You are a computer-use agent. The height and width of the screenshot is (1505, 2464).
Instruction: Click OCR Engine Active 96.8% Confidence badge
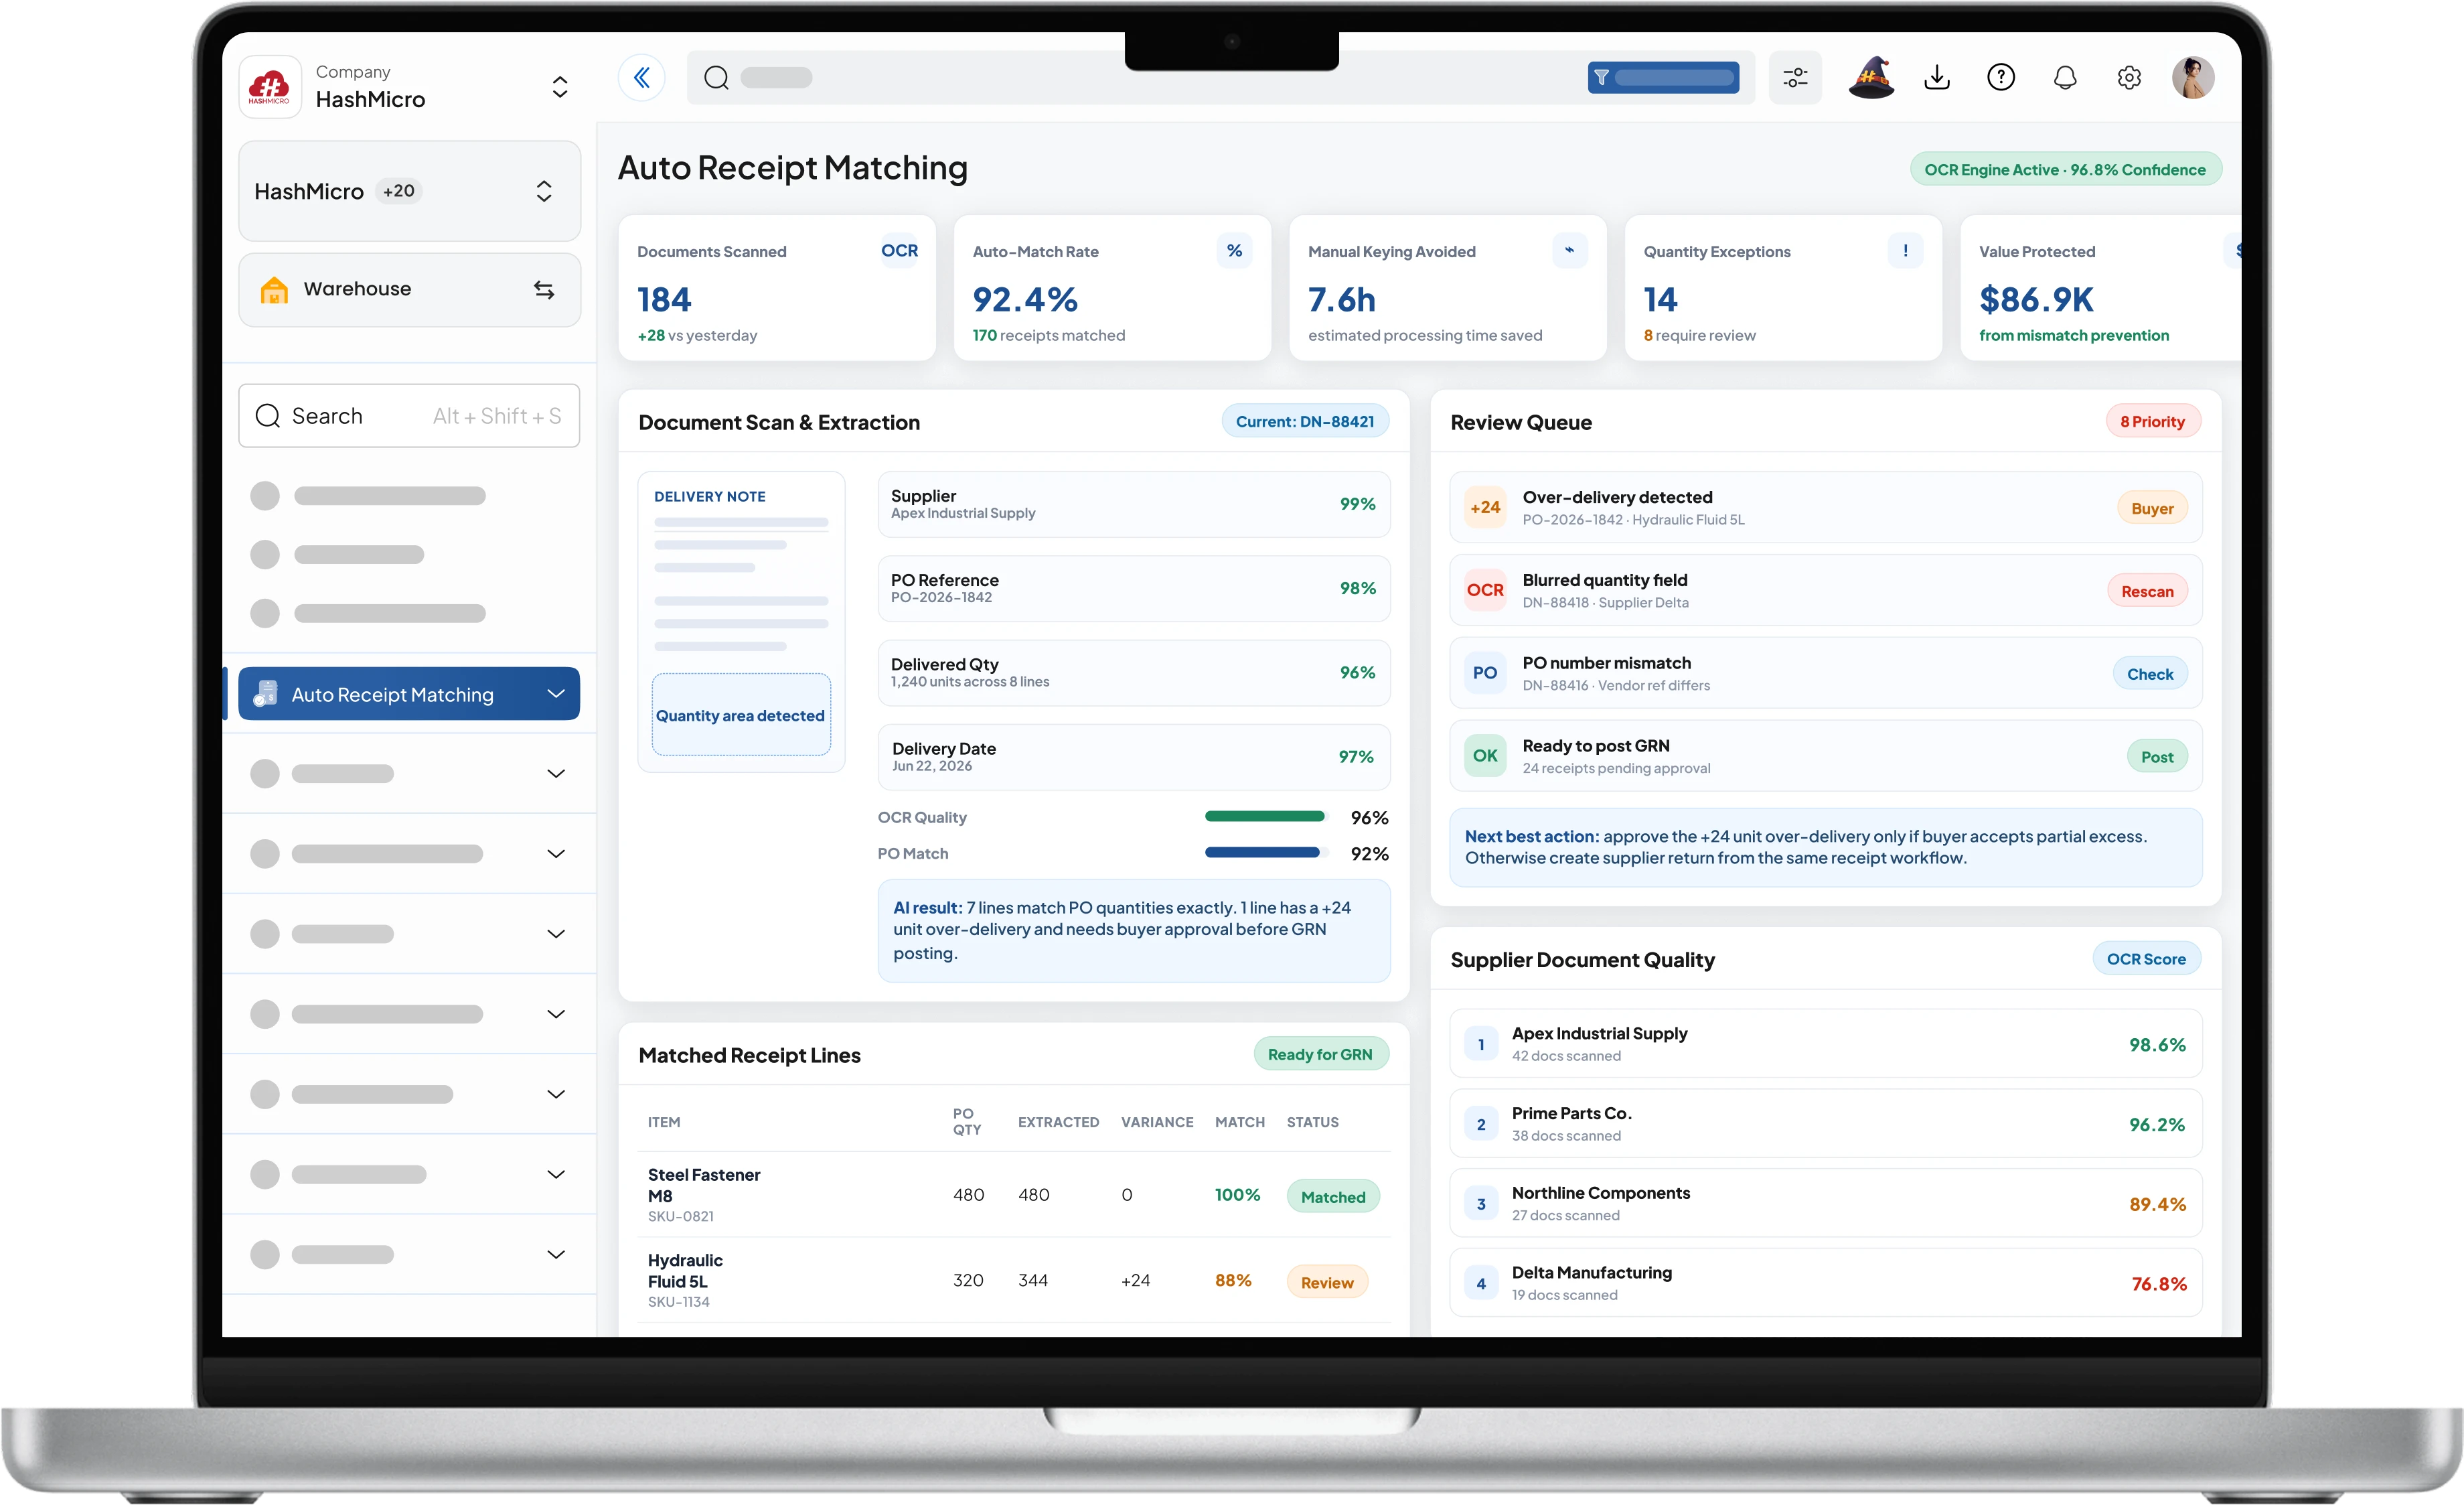tap(2065, 169)
